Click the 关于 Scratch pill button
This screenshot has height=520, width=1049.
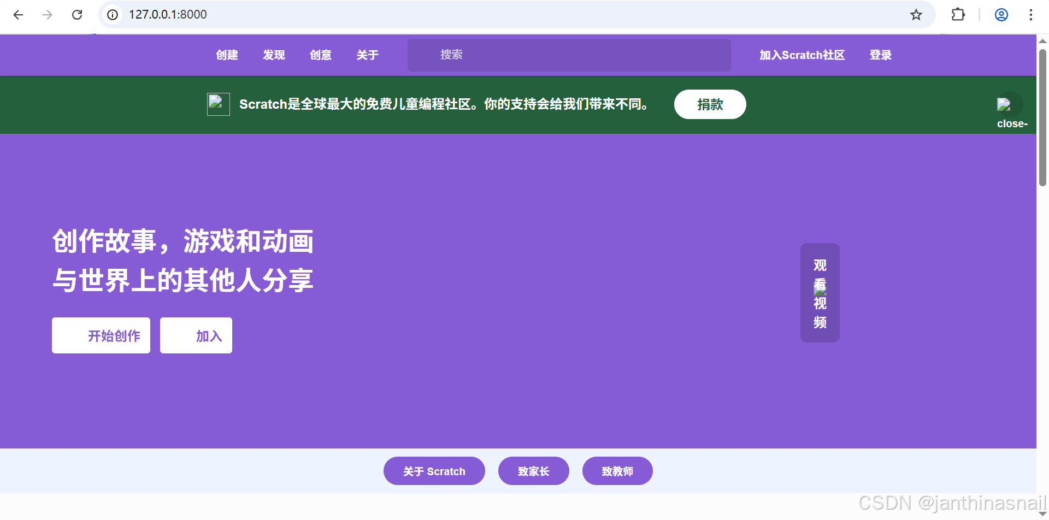pyautogui.click(x=434, y=471)
